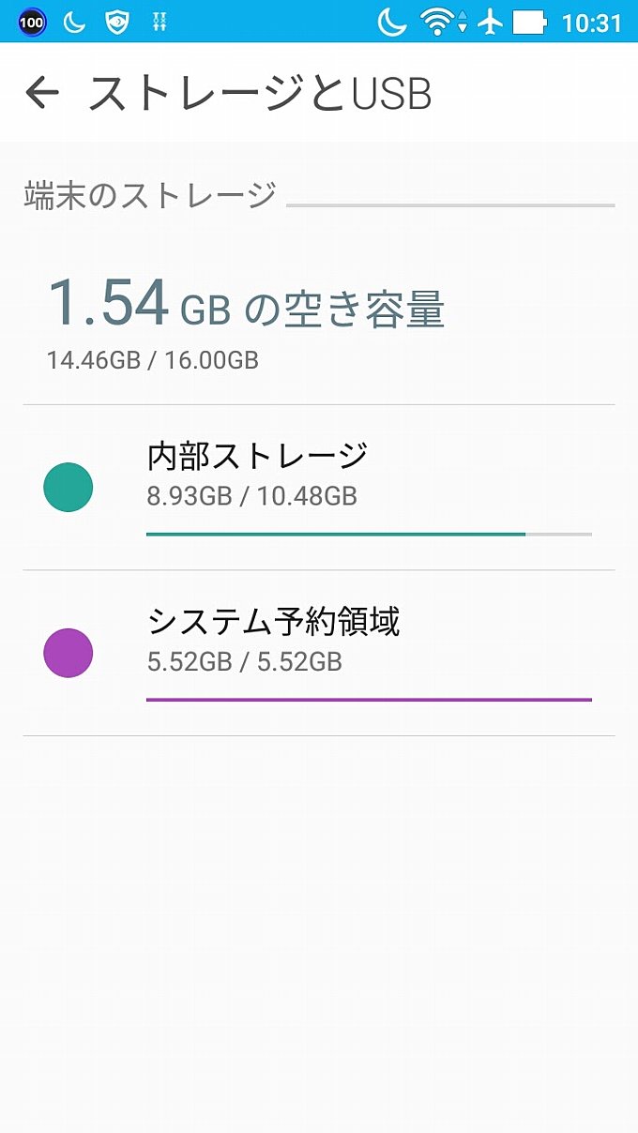Tap the crescent moon icon at left of status bar
This screenshot has height=1133, width=638.
coord(74,22)
